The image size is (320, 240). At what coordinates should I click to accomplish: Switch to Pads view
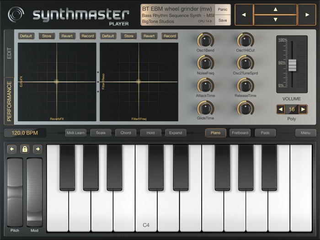click(x=265, y=133)
